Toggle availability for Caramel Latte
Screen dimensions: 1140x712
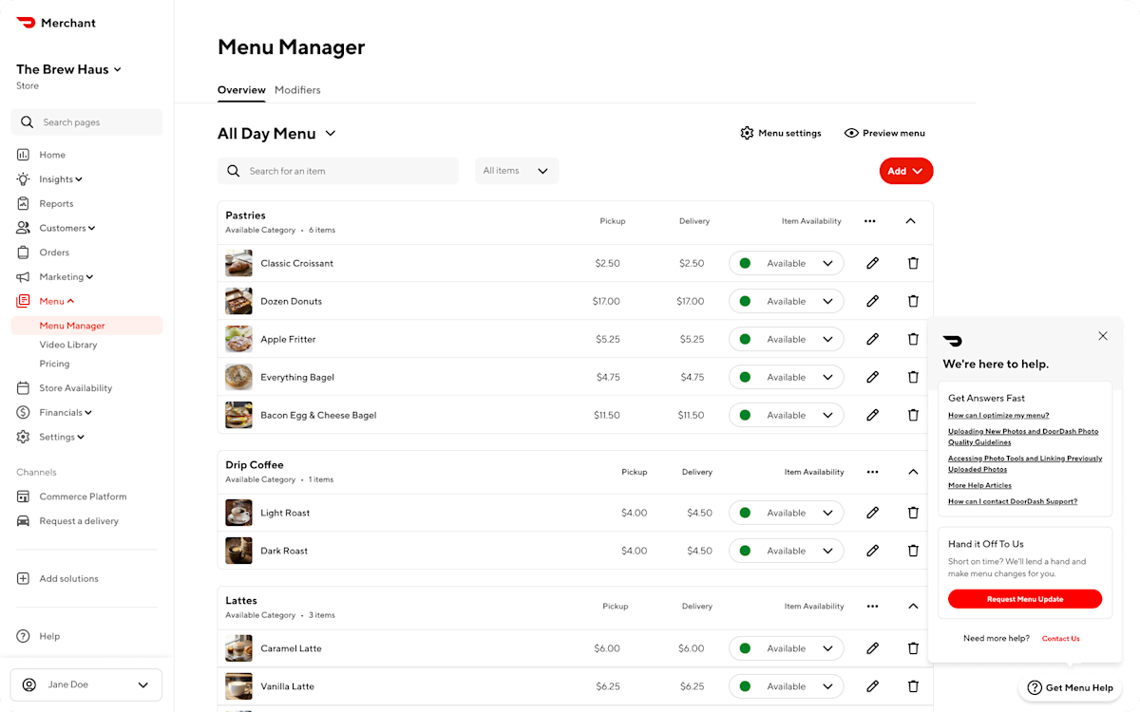[x=786, y=647]
